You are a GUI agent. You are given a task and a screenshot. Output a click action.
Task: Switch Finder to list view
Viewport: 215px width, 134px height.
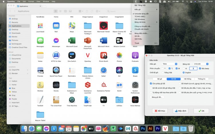tap(60, 11)
